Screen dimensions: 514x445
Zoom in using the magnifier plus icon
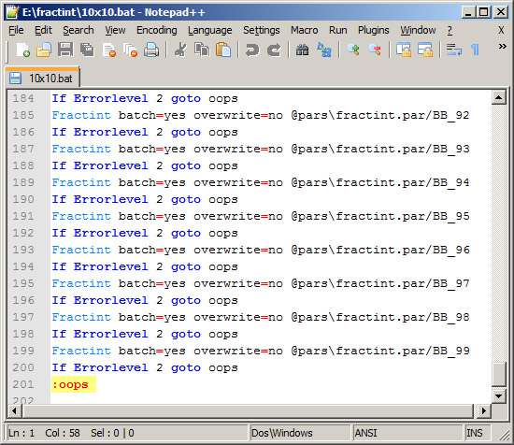click(353, 50)
